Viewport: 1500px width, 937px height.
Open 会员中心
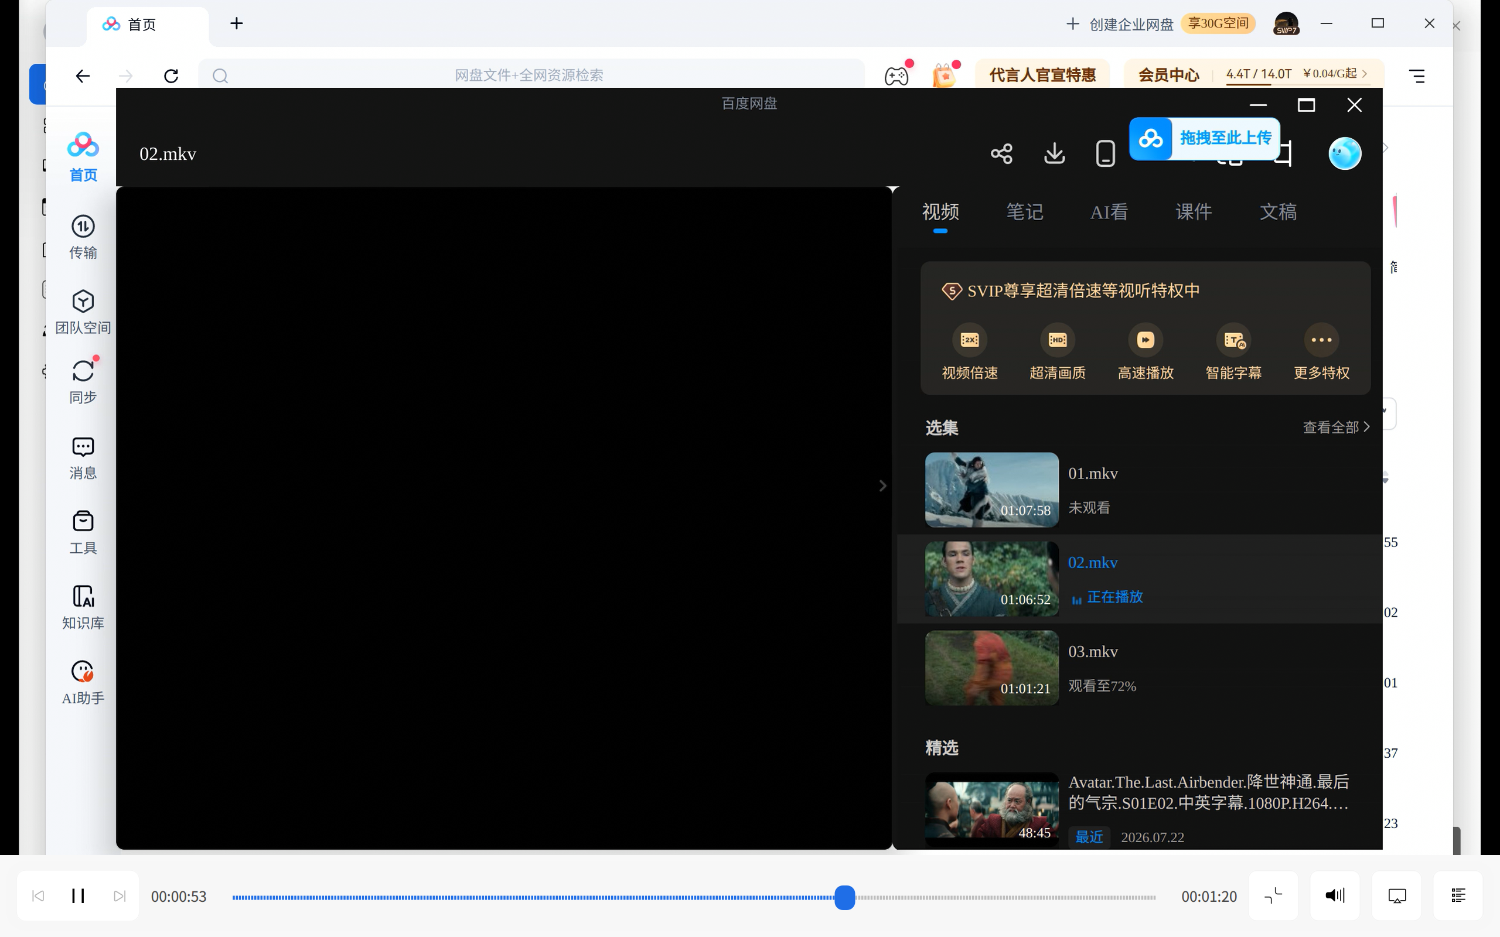pyautogui.click(x=1169, y=75)
